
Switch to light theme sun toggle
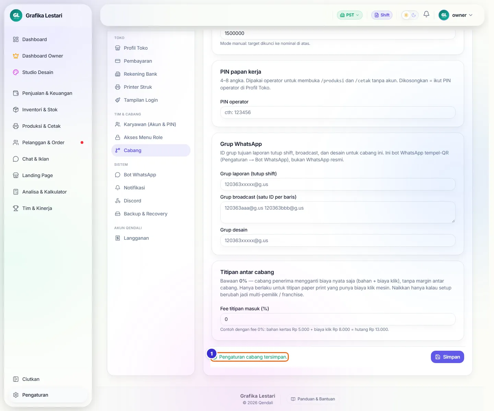coord(406,15)
